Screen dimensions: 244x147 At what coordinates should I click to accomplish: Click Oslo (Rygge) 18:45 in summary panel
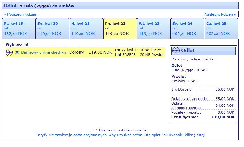click(189, 70)
